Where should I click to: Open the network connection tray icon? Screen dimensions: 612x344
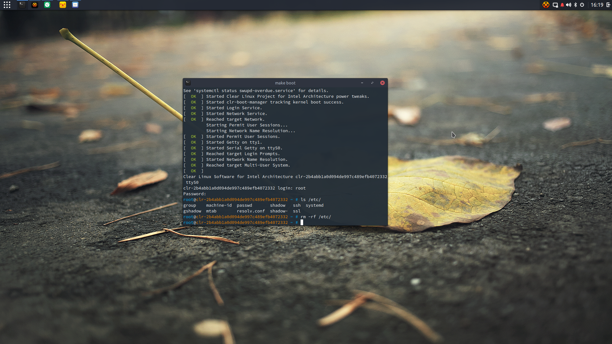pyautogui.click(x=555, y=5)
